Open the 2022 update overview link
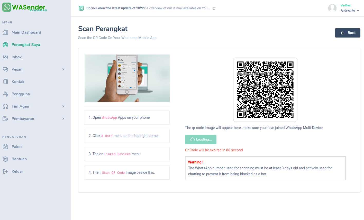 (x=178, y=8)
